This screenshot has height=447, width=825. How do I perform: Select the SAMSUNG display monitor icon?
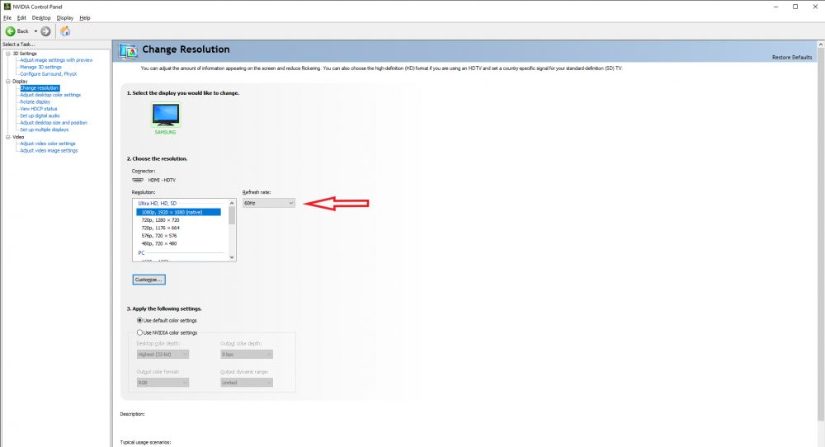[165, 115]
